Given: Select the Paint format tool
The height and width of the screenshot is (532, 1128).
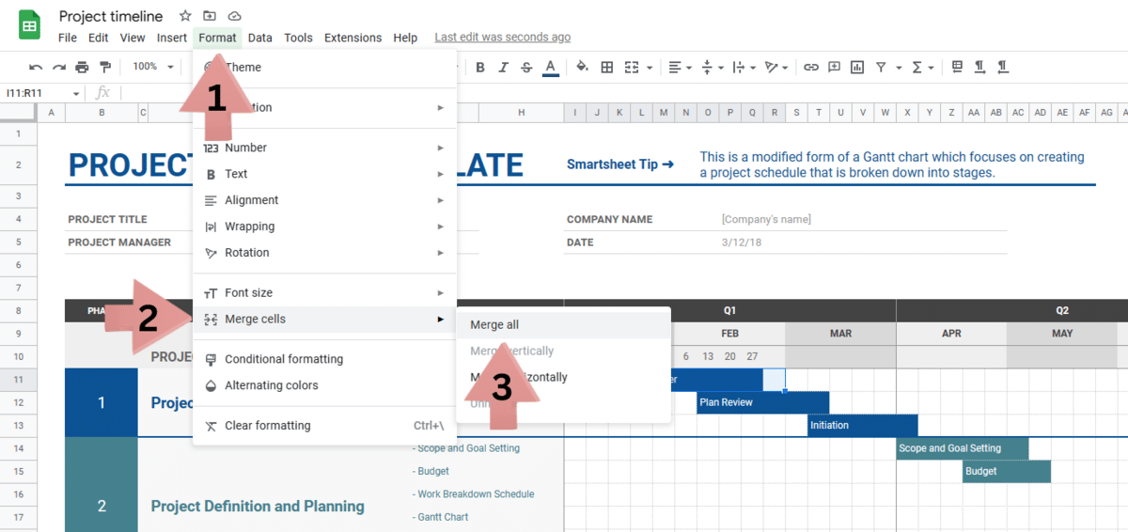Looking at the screenshot, I should pos(105,67).
